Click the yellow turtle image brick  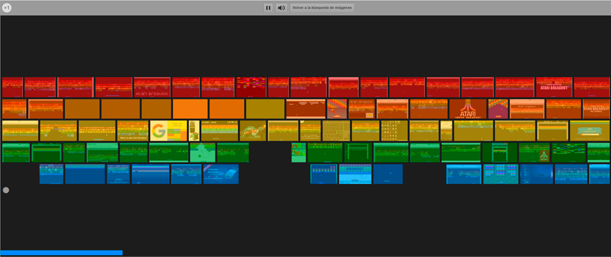coord(253,131)
